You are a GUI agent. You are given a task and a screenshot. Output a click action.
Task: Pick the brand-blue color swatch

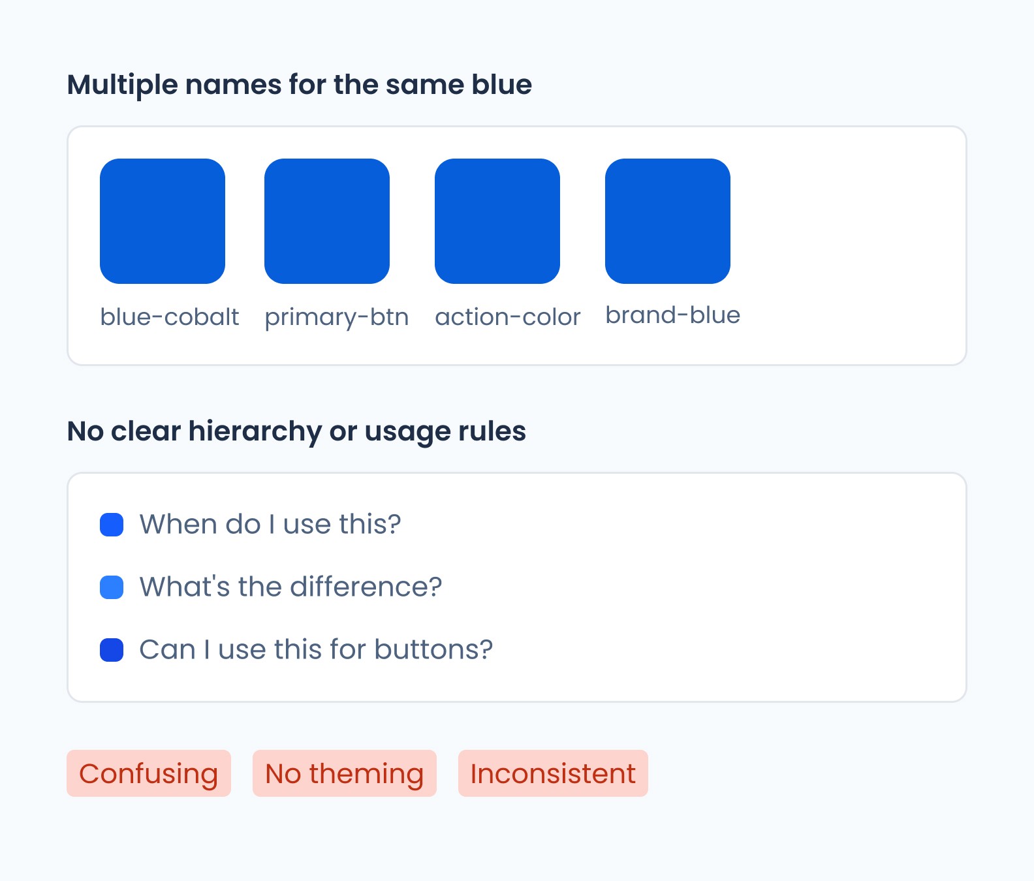pos(668,221)
